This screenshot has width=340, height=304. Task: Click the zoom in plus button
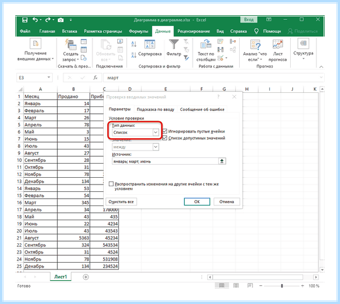303,286
